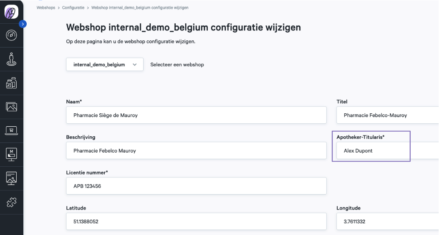Click the Latitude input field
The width and height of the screenshot is (439, 235).
(x=196, y=222)
